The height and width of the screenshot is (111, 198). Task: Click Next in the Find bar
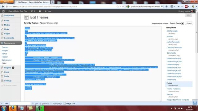click(35, 104)
